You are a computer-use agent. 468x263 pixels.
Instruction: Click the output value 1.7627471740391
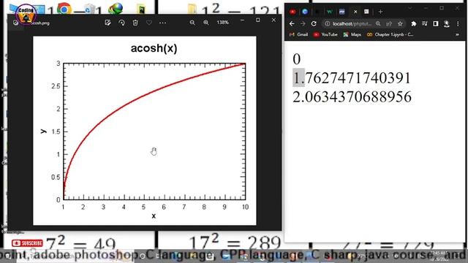(x=352, y=78)
